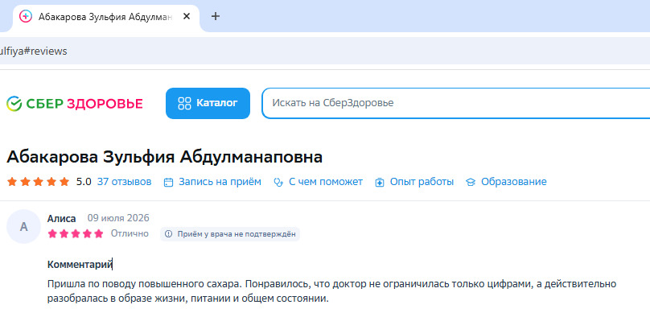Click the SberZdorovye favicon in the tab

(x=26, y=17)
